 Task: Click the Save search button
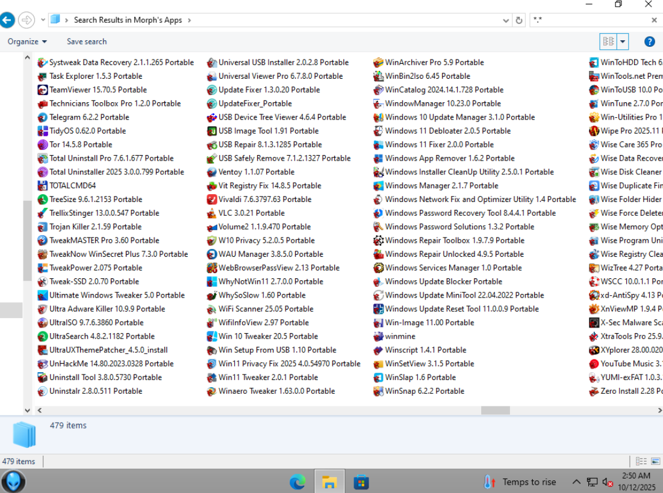click(87, 42)
